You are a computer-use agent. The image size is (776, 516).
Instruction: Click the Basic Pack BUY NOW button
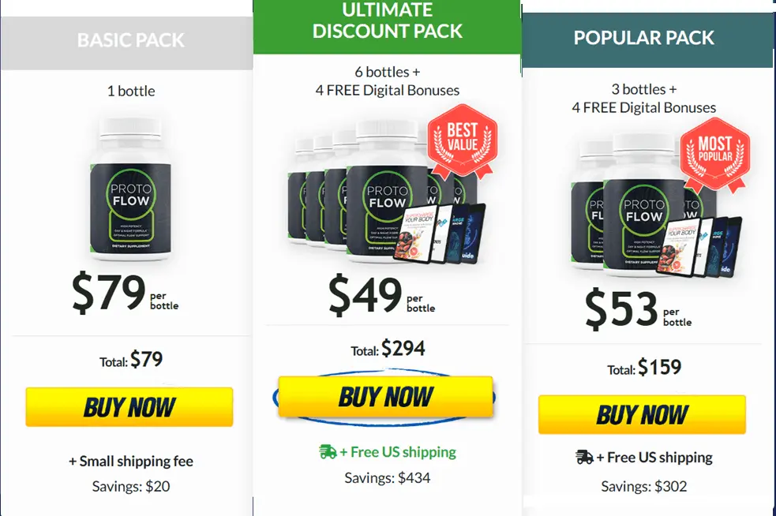(129, 406)
